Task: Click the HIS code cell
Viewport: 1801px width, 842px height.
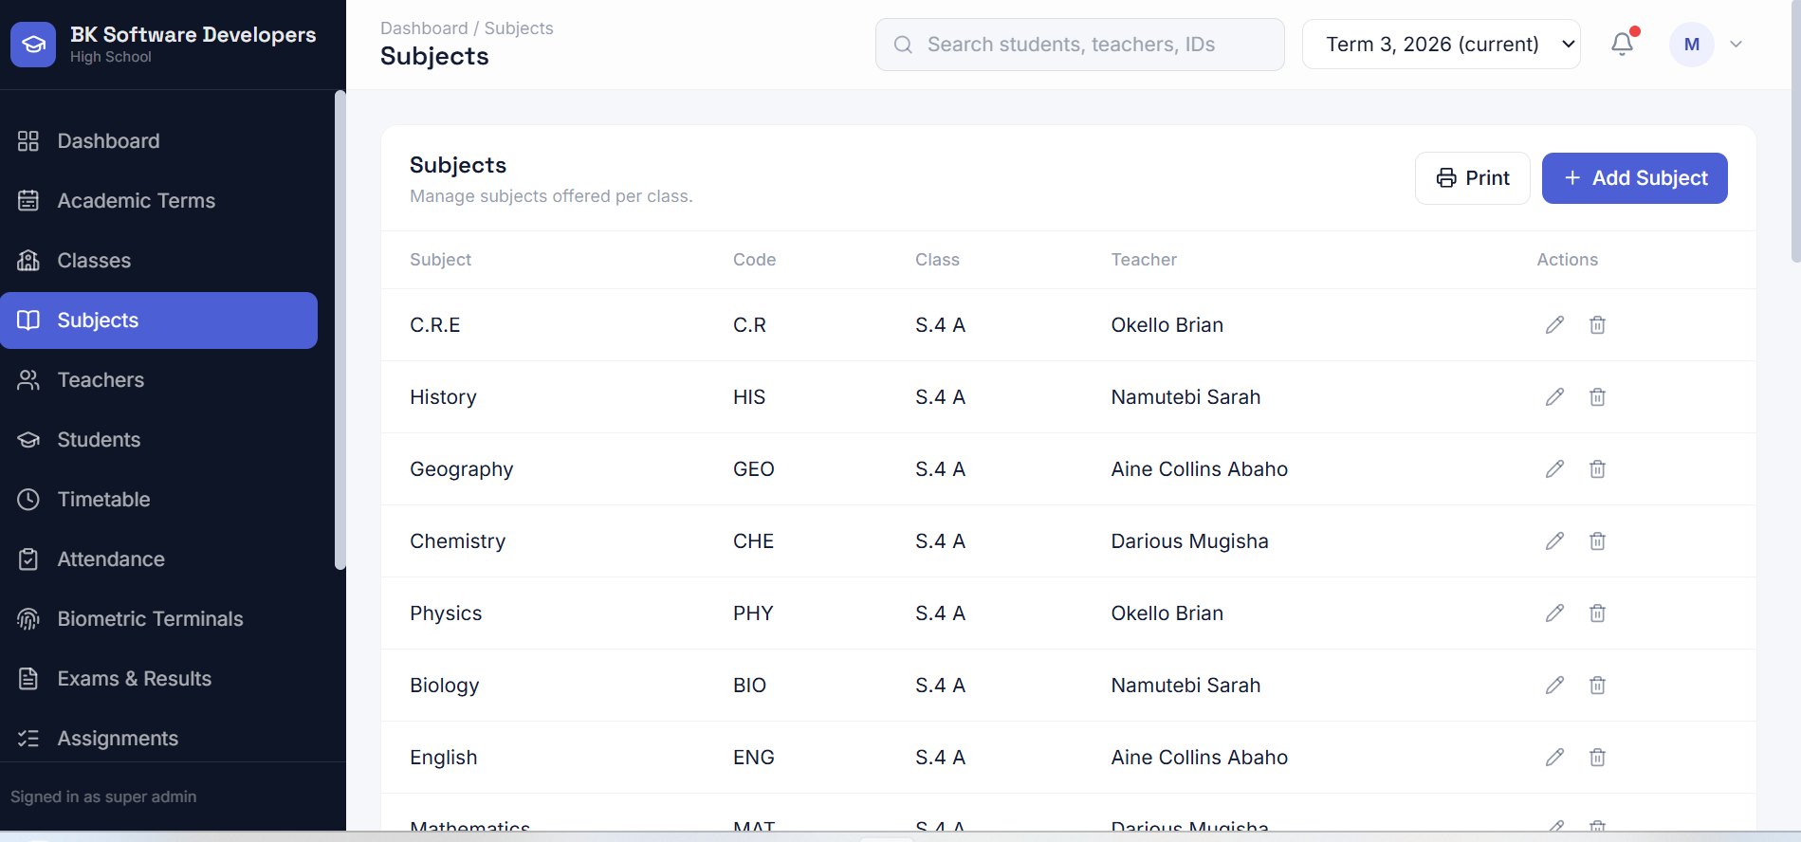Action: point(749,397)
